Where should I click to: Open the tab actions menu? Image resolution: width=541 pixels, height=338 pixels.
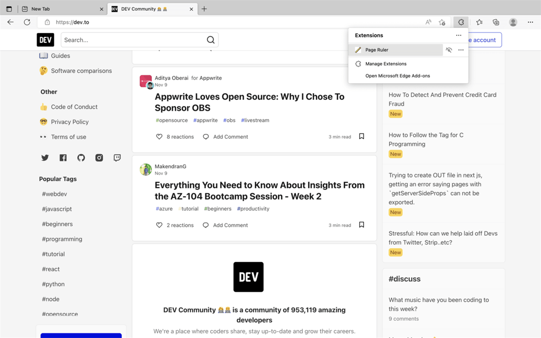[x=9, y=9]
